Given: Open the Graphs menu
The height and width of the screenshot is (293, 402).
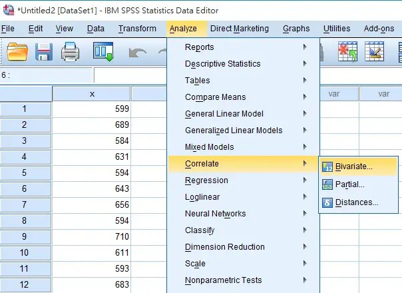Looking at the screenshot, I should pos(296,29).
